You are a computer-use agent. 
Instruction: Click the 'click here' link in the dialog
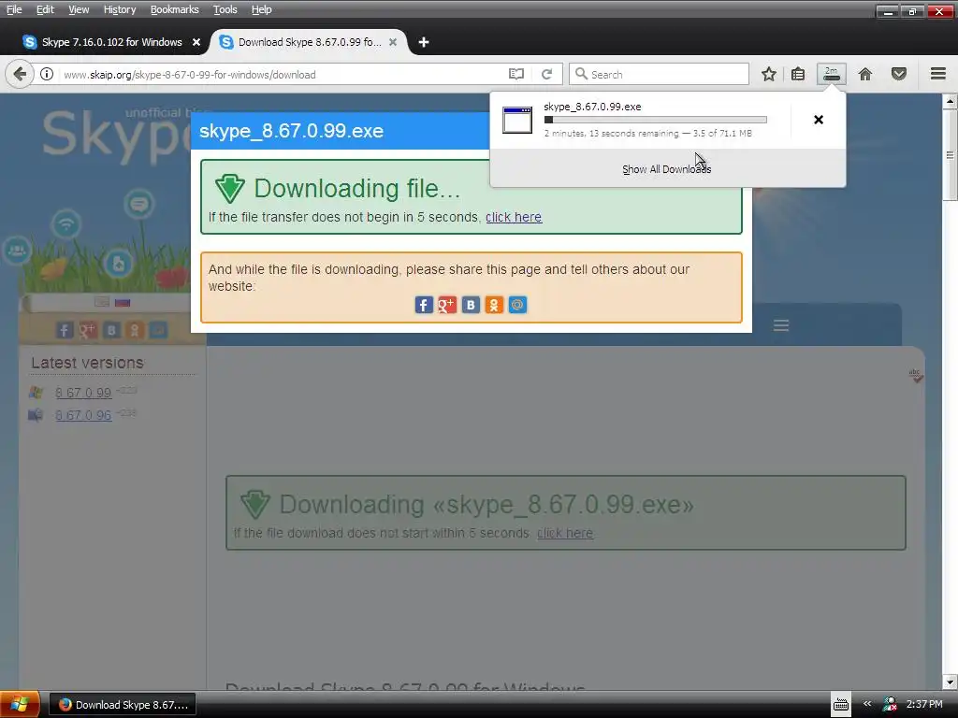tap(514, 217)
